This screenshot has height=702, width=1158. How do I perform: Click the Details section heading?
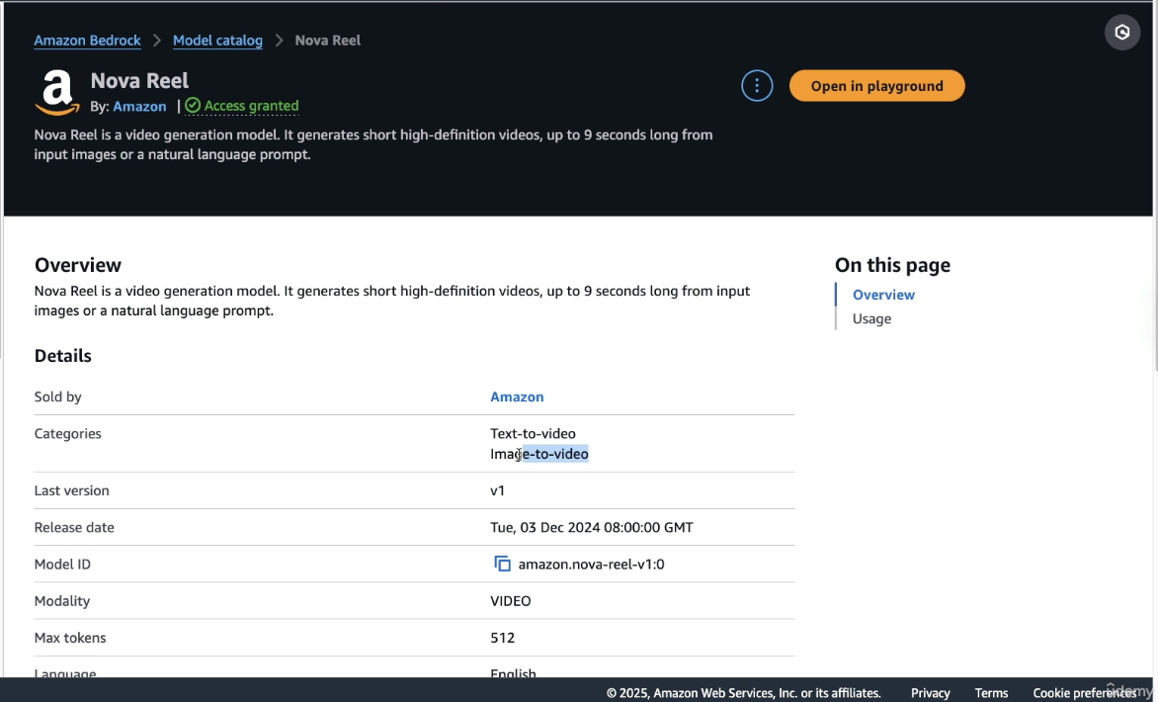tap(63, 356)
